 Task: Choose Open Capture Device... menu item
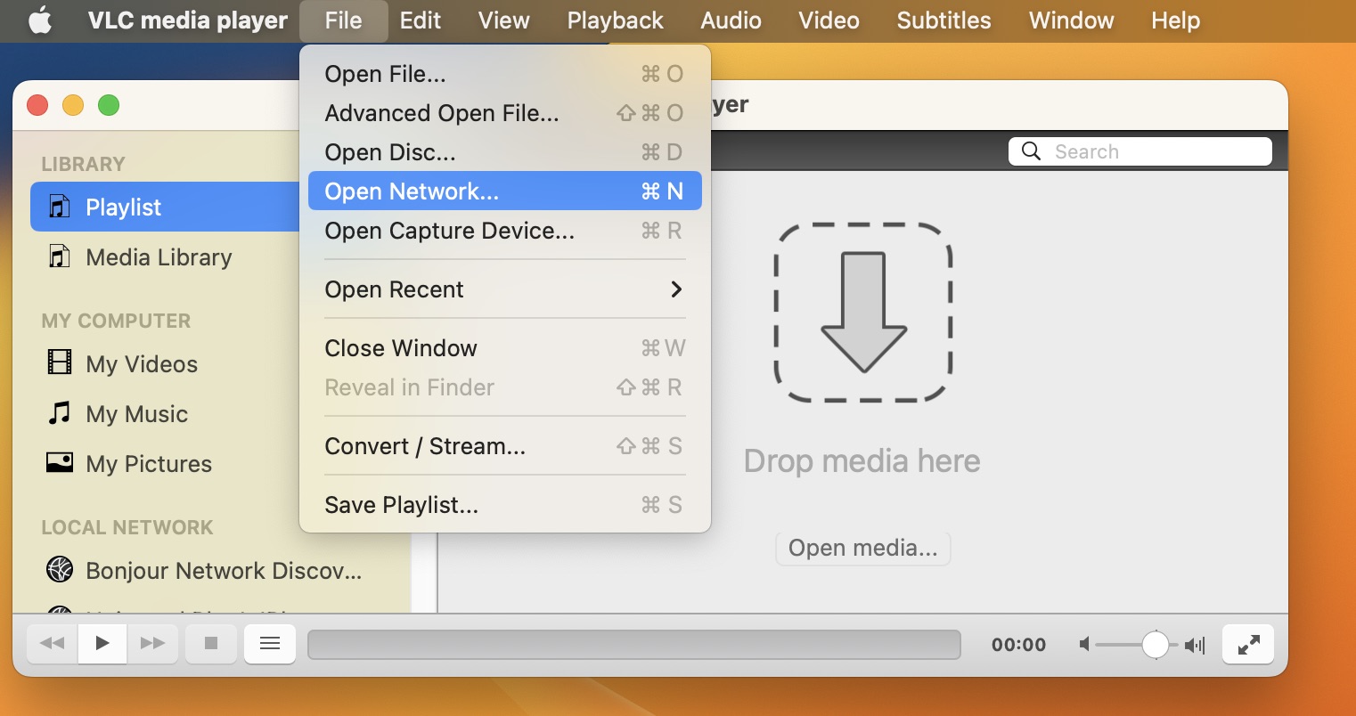click(x=505, y=231)
